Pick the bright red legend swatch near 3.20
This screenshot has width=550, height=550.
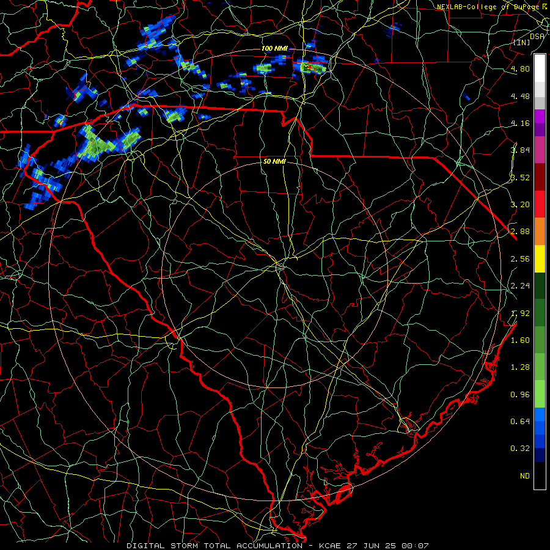click(540, 204)
